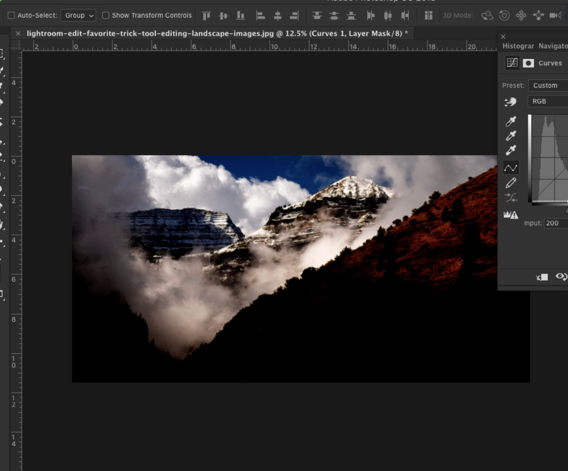Enable Show Transform Controls checkbox
Image resolution: width=568 pixels, height=471 pixels.
[x=106, y=15]
